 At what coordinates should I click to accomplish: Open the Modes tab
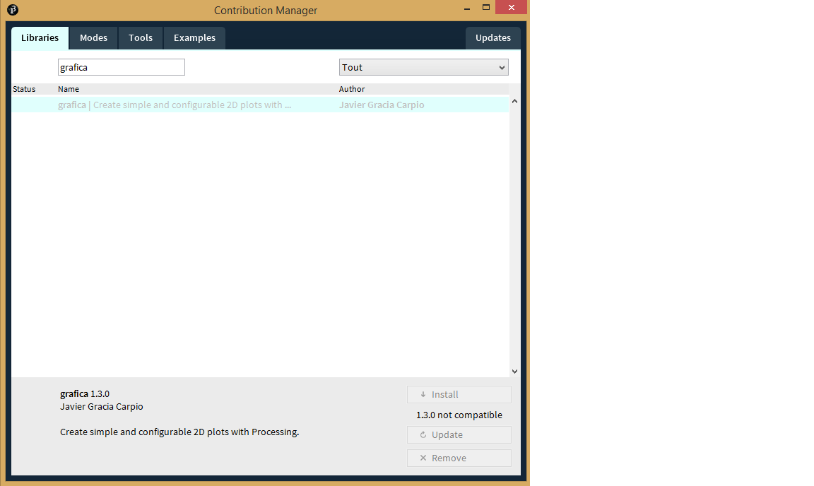tap(93, 38)
